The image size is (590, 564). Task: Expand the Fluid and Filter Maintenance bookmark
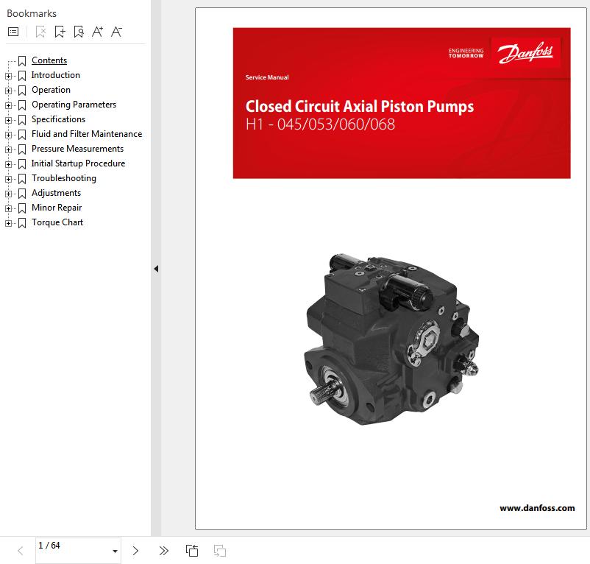(x=8, y=135)
